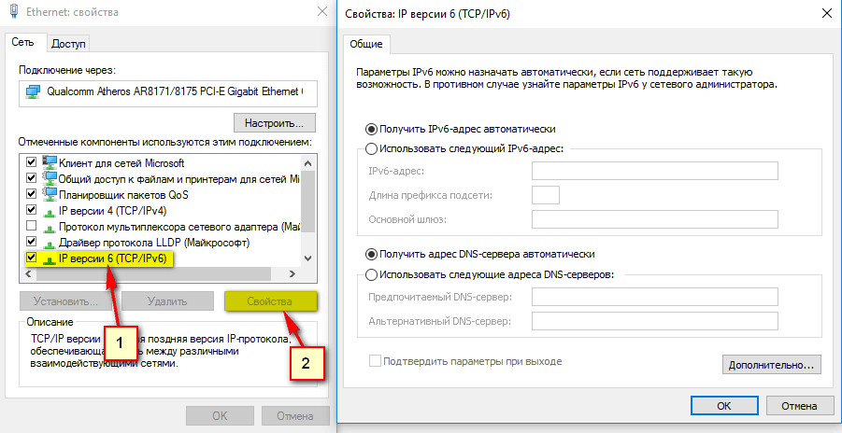Click the Qualcomm Atheros adapter icon
The image size is (842, 433).
[x=33, y=91]
